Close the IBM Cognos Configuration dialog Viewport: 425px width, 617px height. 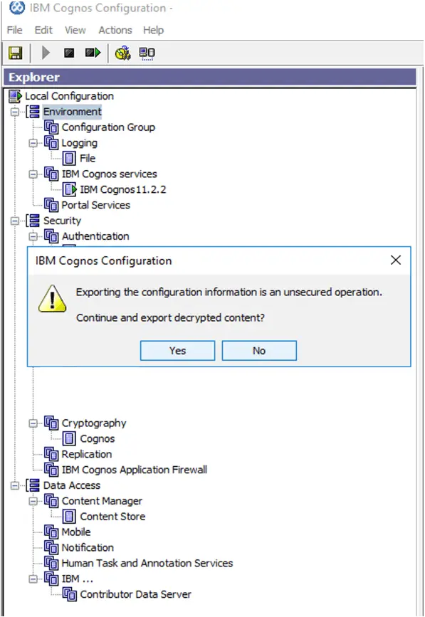tap(396, 260)
